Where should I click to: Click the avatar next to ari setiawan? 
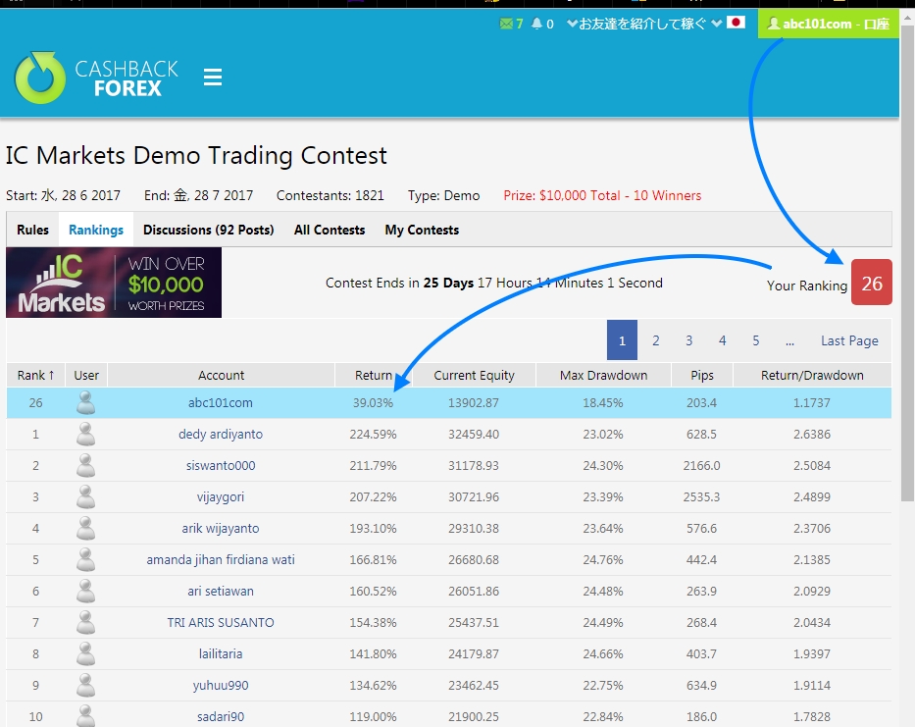(x=85, y=591)
